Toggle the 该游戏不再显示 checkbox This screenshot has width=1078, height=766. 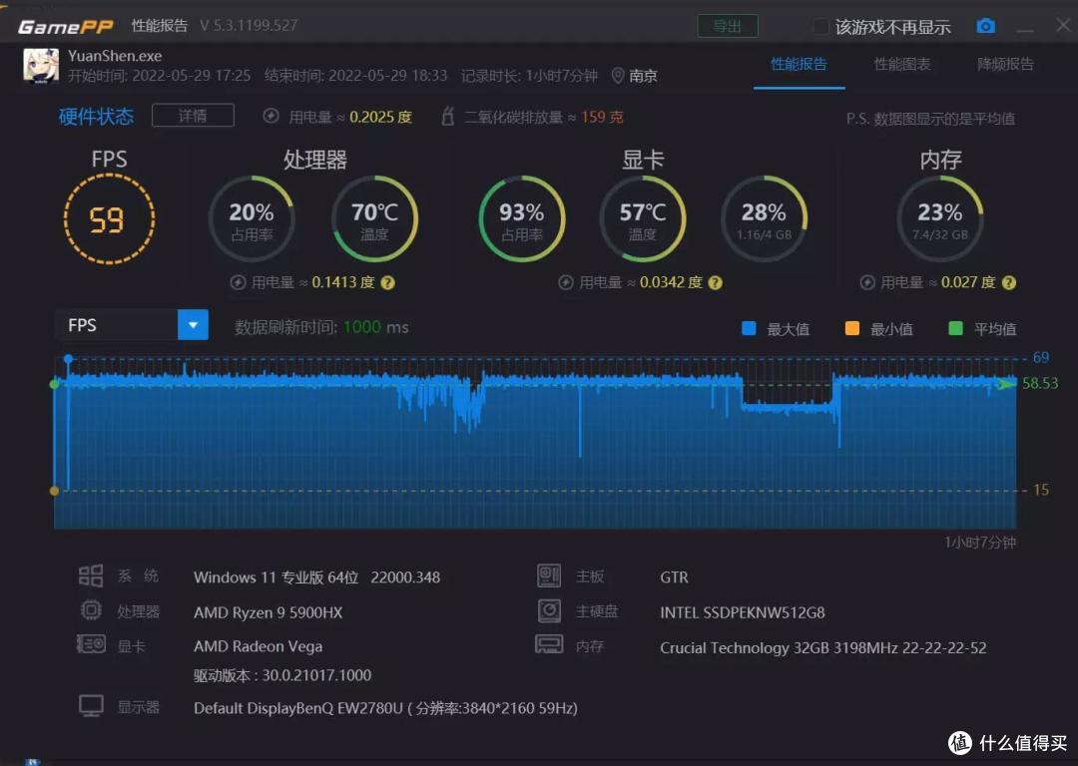point(820,27)
